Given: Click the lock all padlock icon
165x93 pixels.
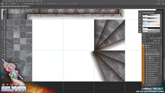Looking at the screenshot, I should point(153,43).
